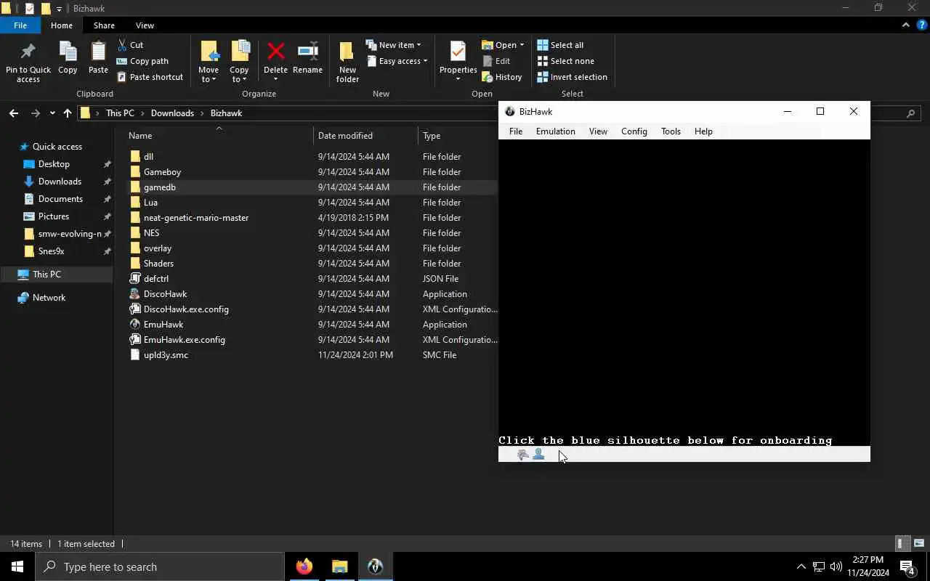The width and height of the screenshot is (930, 581).
Task: Open the Move to dropdown
Action: click(209, 62)
